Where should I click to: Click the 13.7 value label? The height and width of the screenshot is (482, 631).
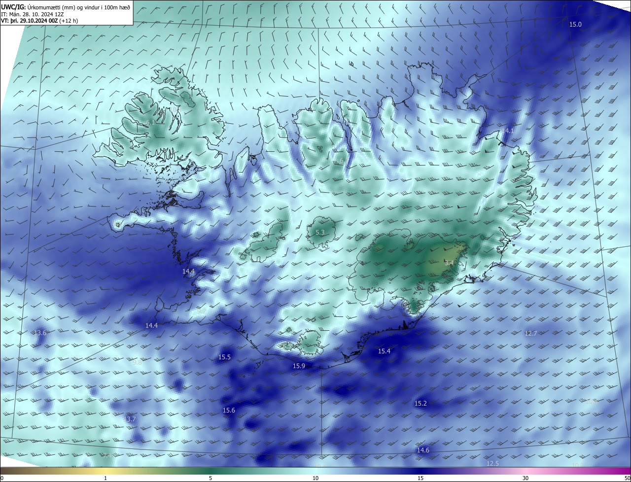click(129, 419)
